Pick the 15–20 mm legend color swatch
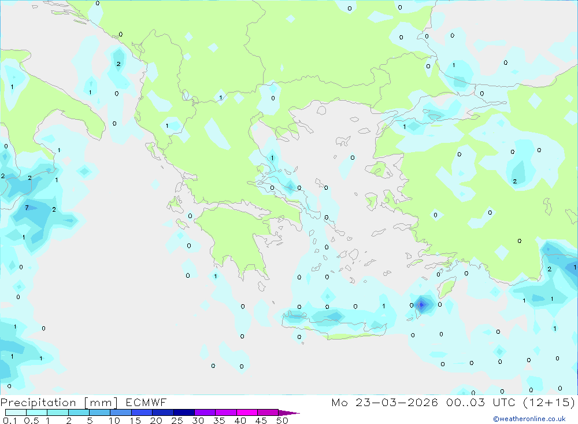This screenshot has height=424, width=578. pos(142,412)
